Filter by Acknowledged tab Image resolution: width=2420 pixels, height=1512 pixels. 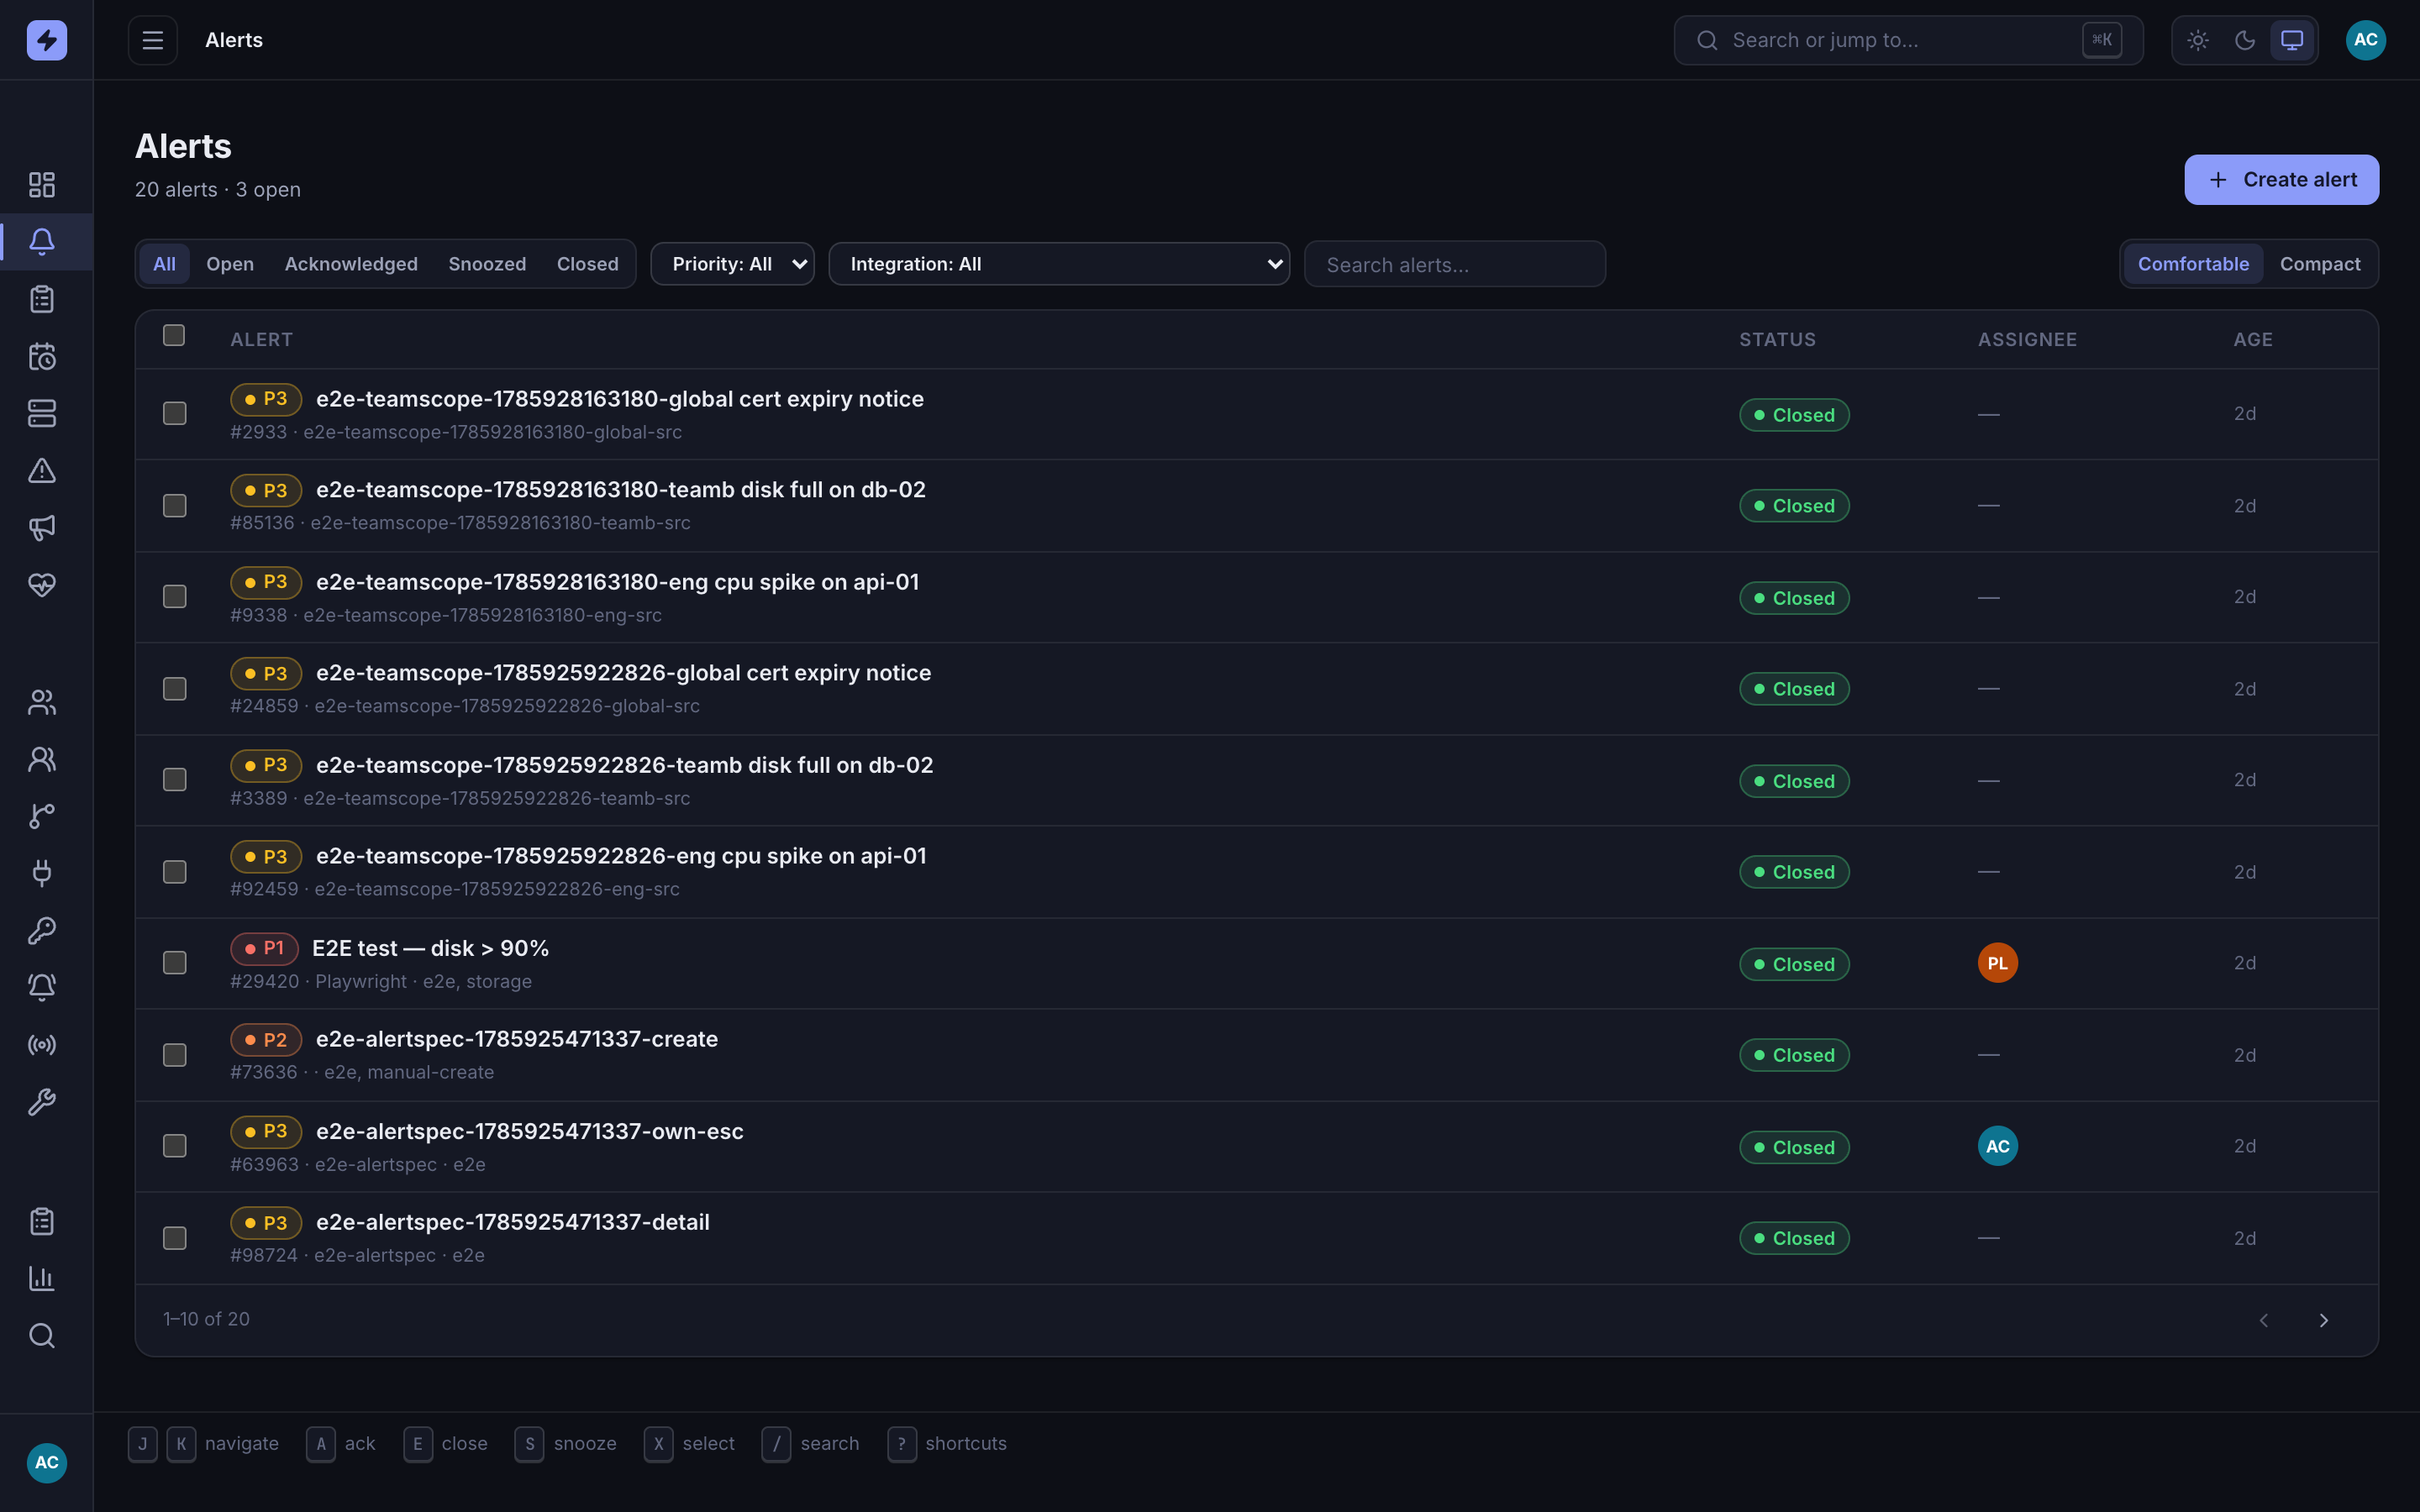pos(351,264)
